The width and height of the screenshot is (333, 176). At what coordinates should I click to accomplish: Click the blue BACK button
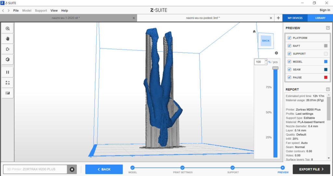(104, 169)
